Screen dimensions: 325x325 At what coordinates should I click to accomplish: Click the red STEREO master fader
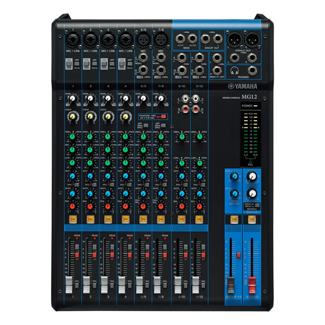coord(252,285)
